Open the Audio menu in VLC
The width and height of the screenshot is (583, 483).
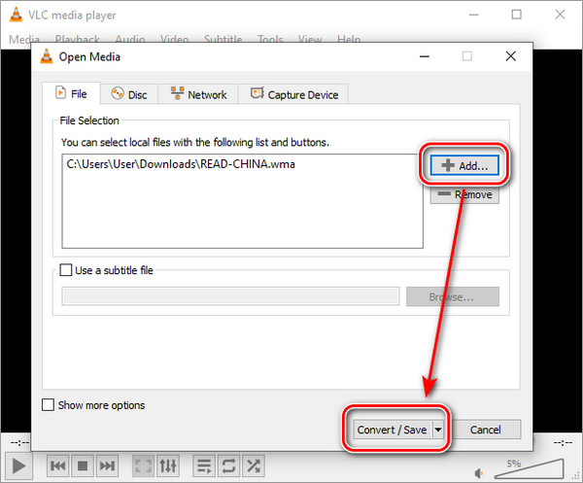point(130,40)
